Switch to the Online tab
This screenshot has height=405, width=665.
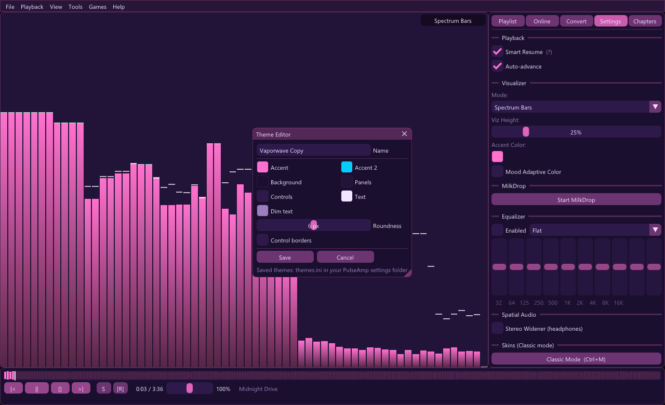(542, 21)
